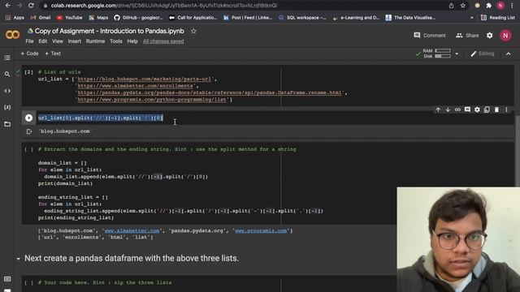Open the Apps bookmark shortcut

(x=15, y=18)
